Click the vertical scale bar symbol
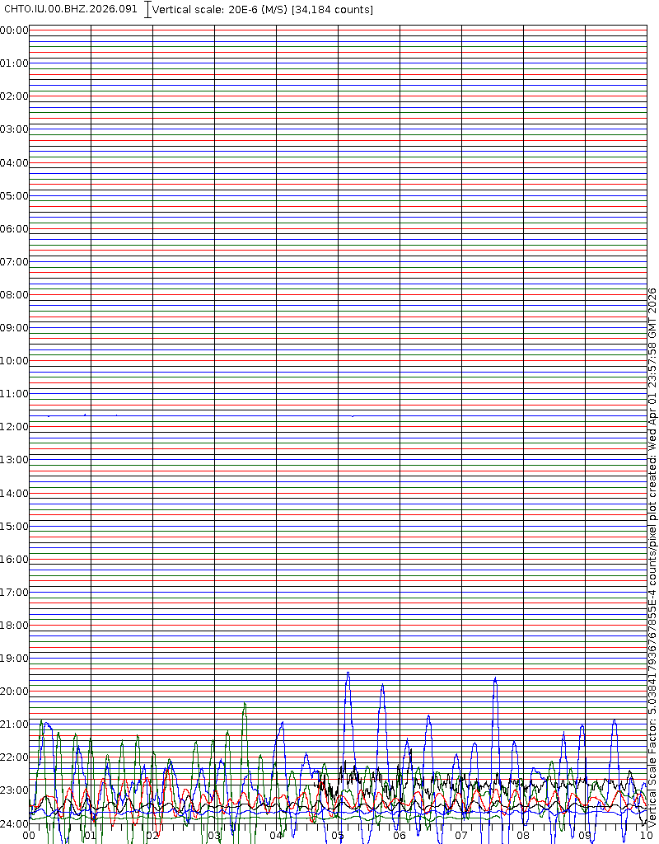Screen dimensions: 659x844 [147, 10]
